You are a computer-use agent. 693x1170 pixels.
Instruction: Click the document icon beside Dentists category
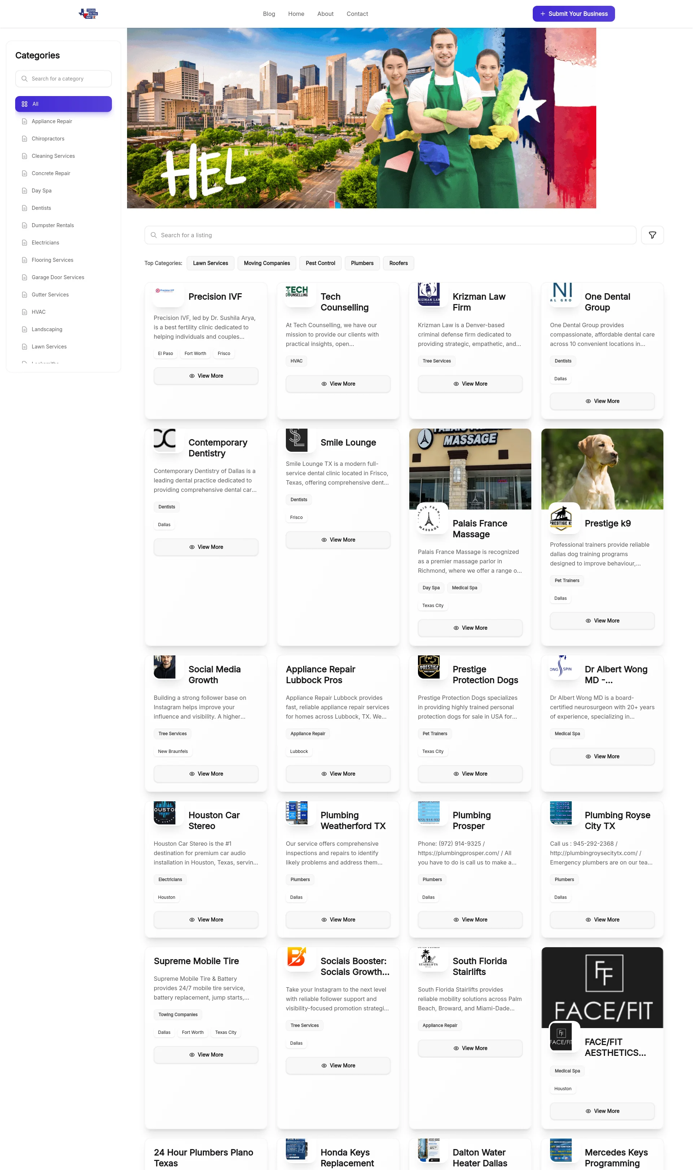point(24,208)
